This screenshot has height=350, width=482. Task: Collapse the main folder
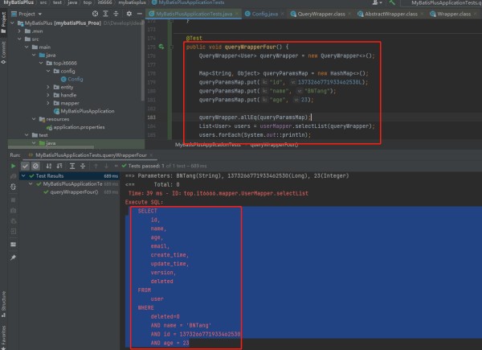point(27,47)
